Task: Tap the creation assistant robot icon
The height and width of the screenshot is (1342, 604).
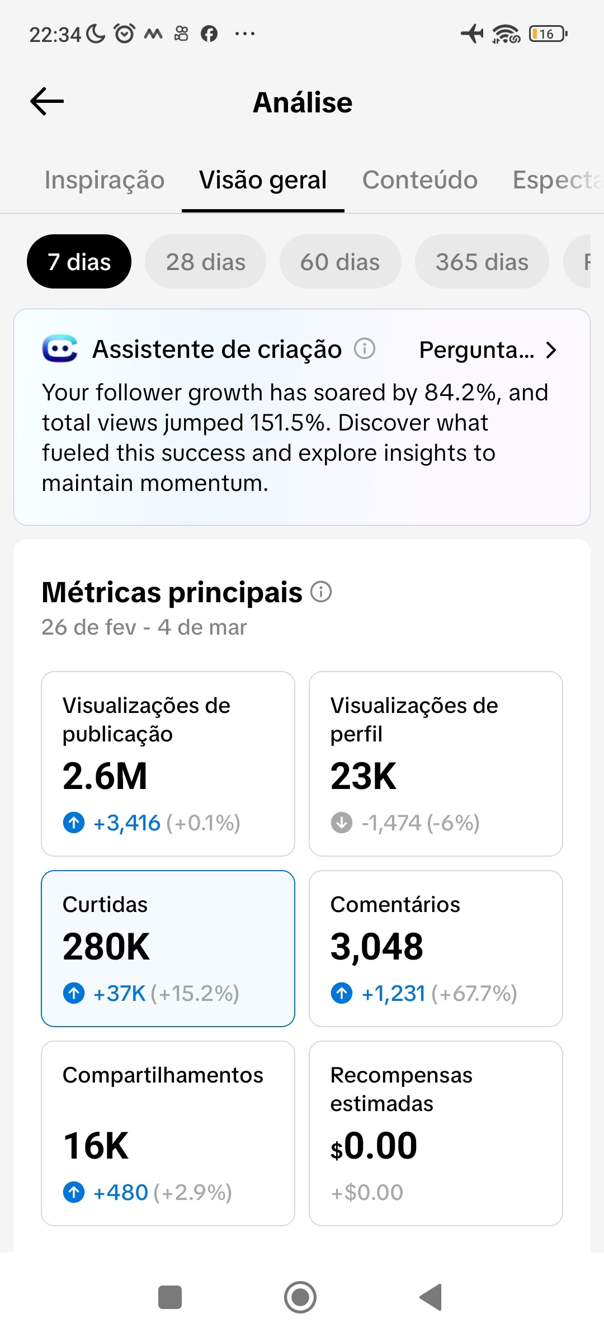Action: 60,349
